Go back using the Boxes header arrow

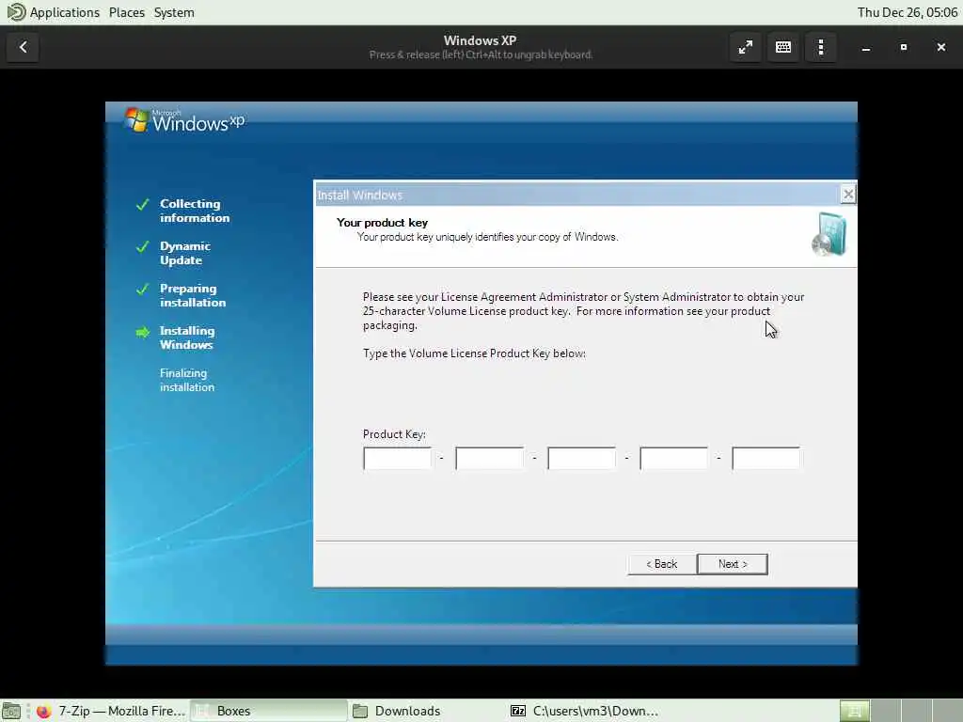[24, 47]
